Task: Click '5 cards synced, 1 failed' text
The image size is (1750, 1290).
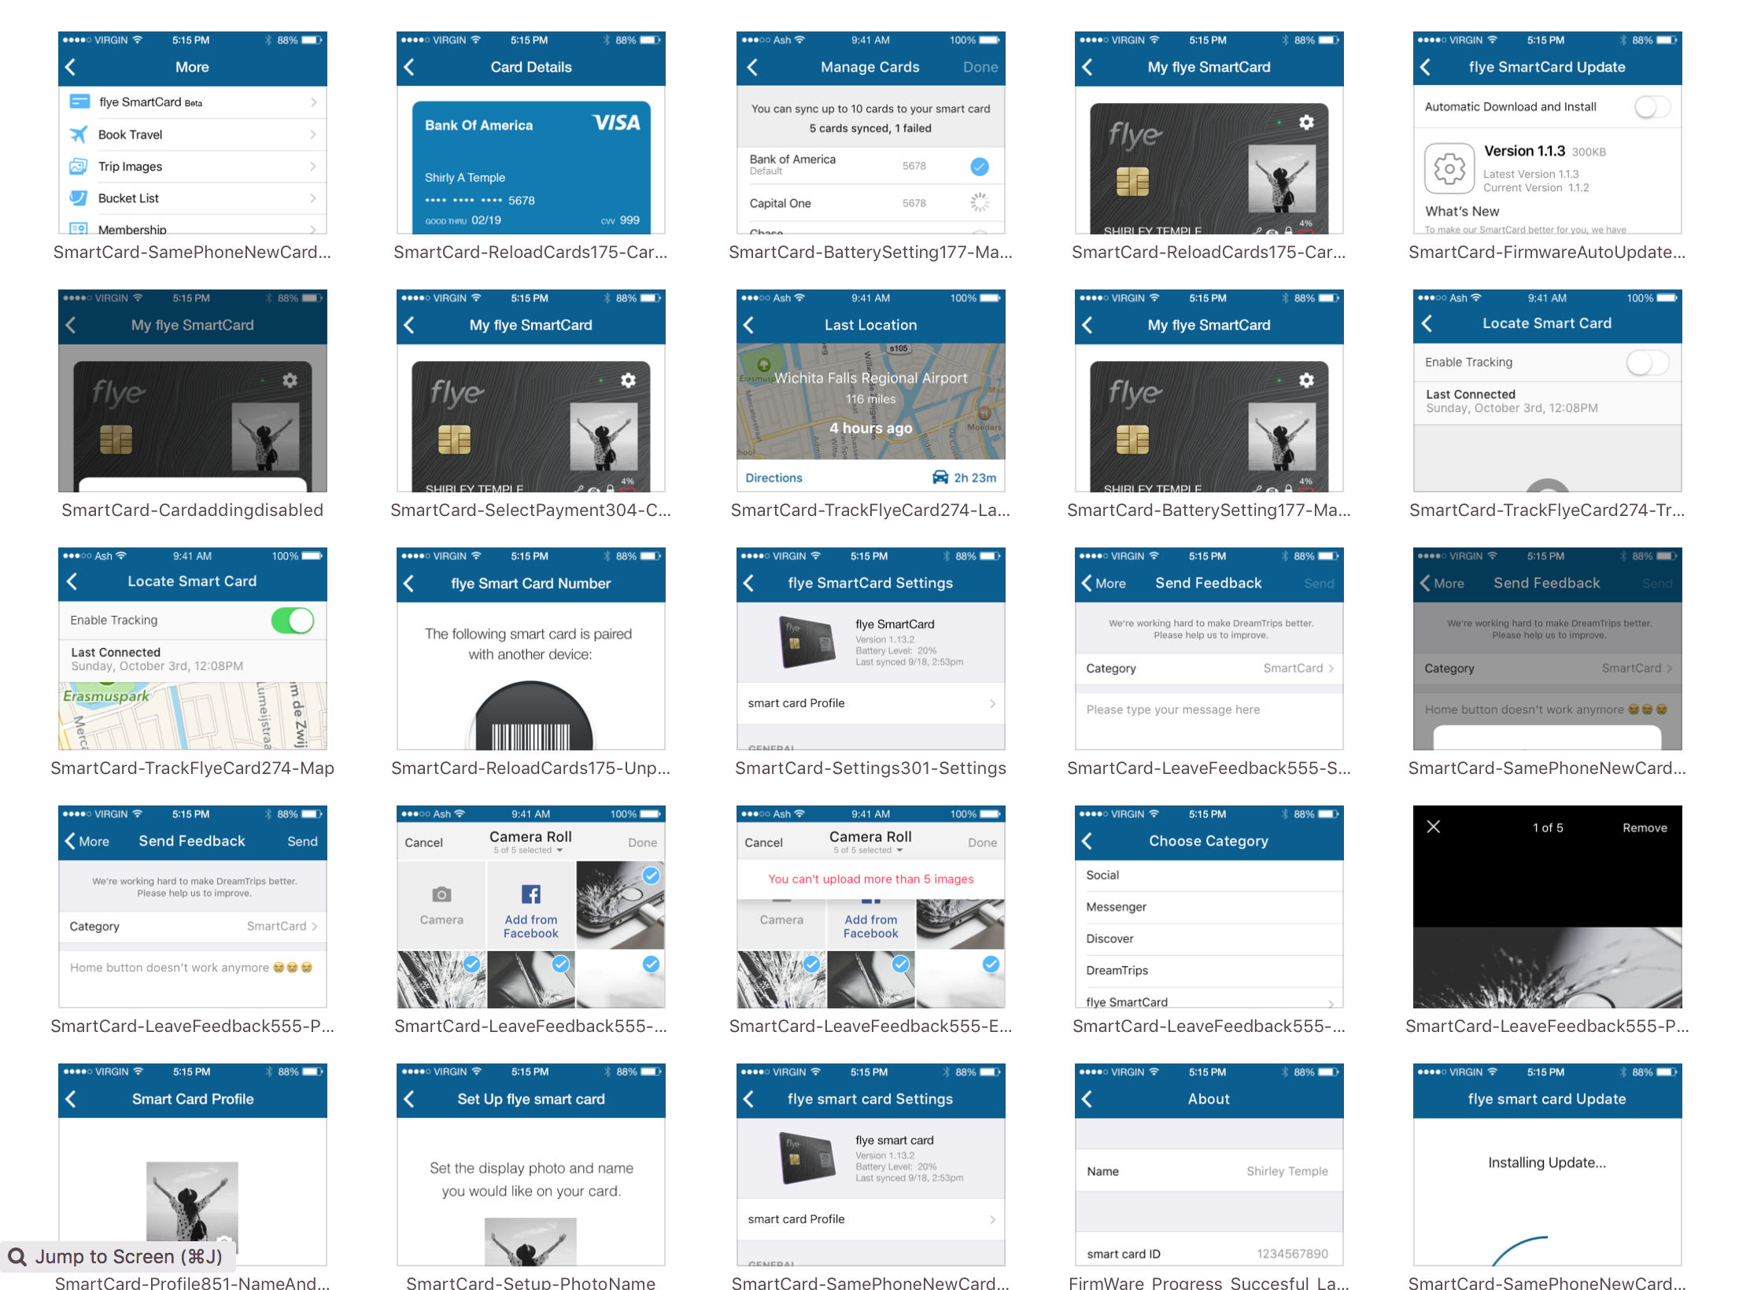Action: (870, 128)
